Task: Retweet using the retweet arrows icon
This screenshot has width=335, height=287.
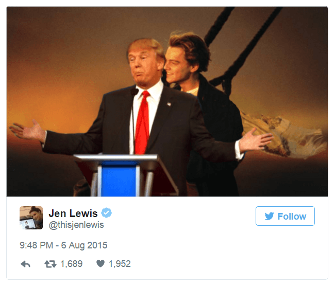Action: (51, 264)
